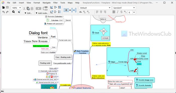Viewport: 176px width, 93px height.
Task: Expand the Edit... toolbar dropdown
Action: [28, 13]
